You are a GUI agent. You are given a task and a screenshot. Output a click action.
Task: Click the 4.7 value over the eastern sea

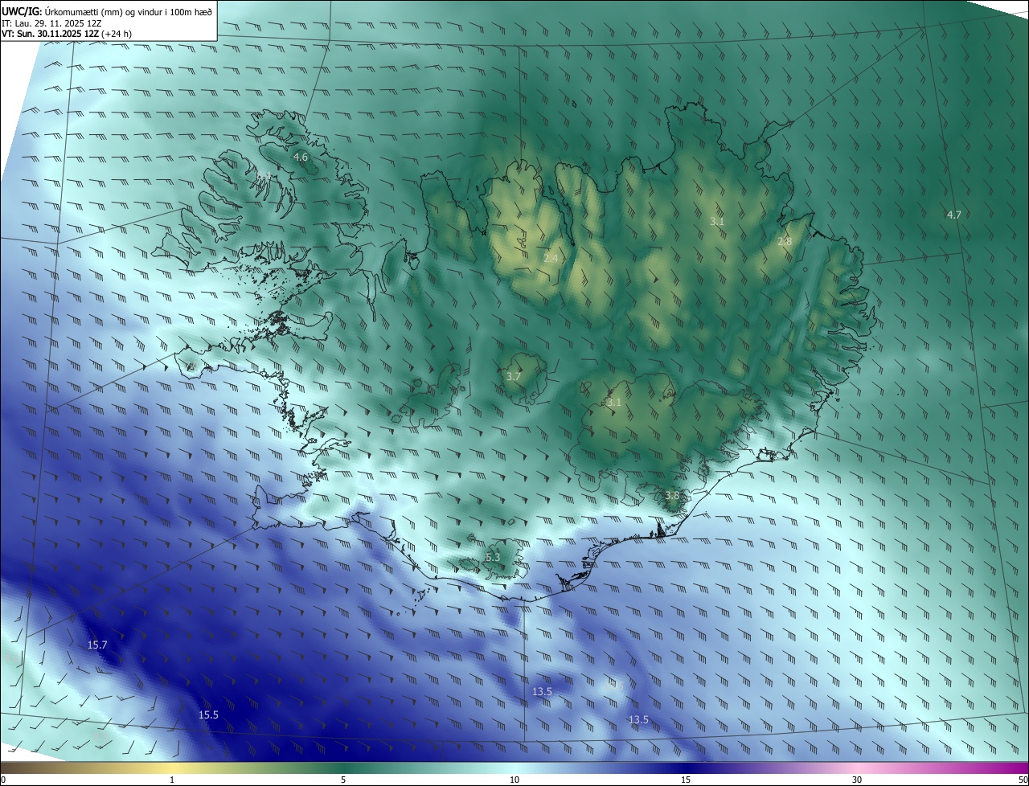(954, 215)
